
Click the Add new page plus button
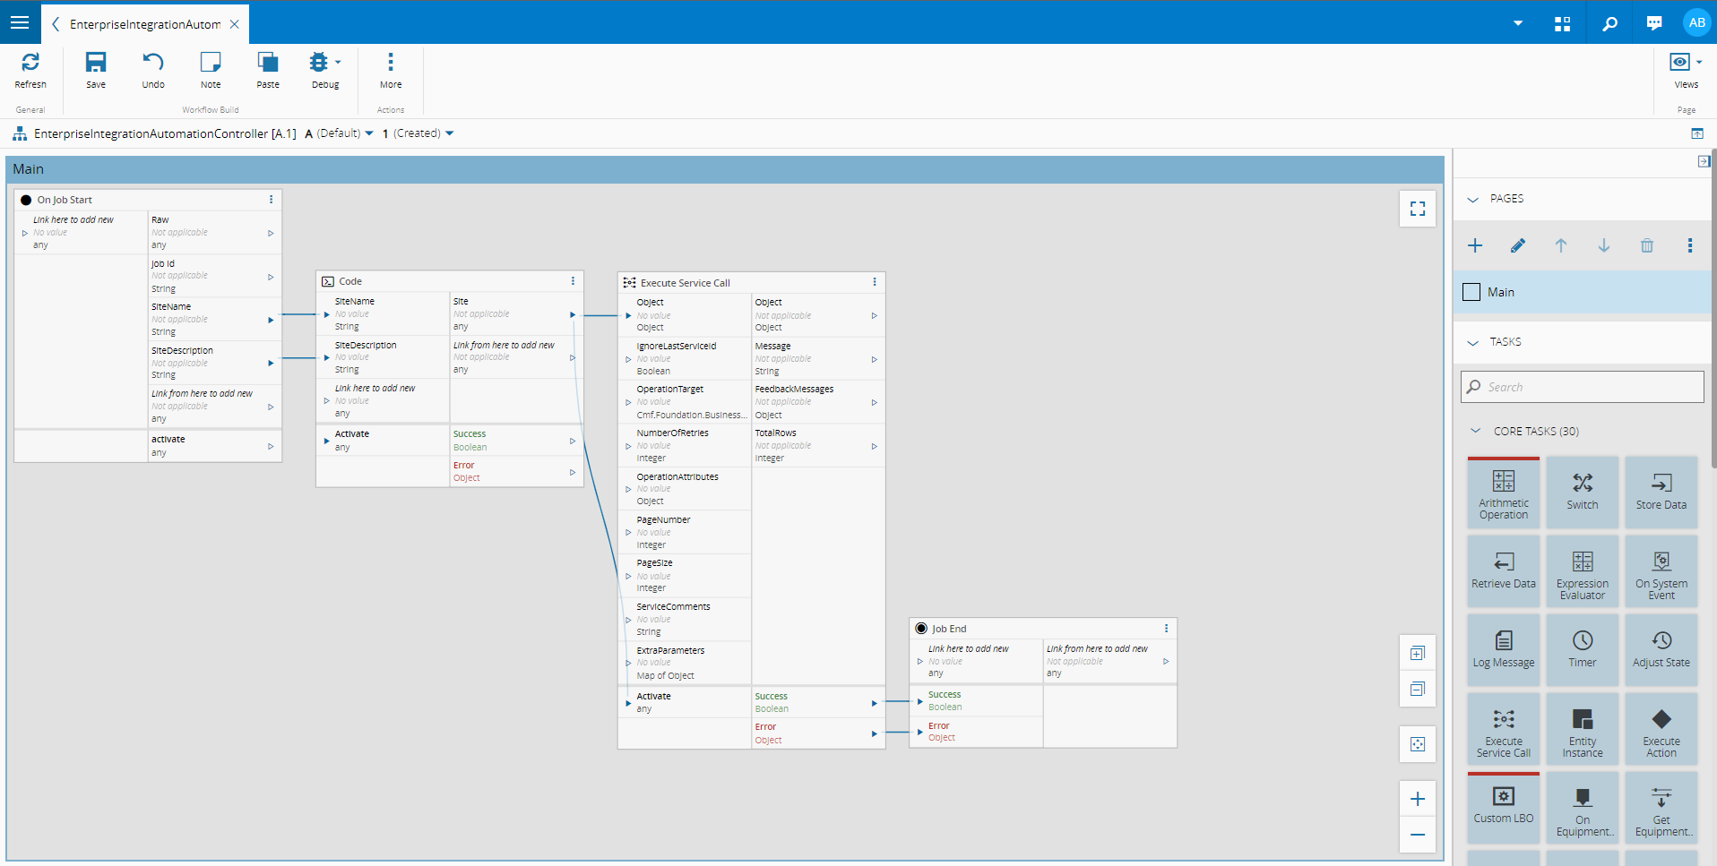tap(1474, 245)
